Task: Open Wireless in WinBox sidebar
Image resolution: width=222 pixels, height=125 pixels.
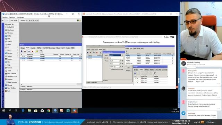Action: point(10,33)
